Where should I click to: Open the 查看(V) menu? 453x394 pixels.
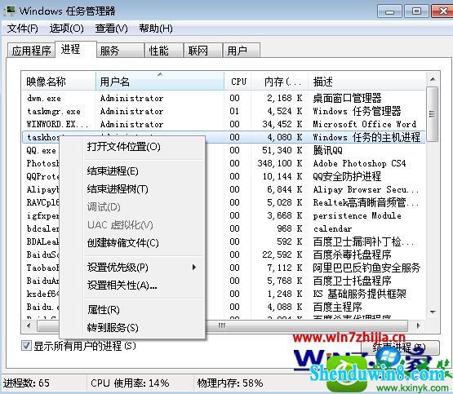[x=111, y=29]
